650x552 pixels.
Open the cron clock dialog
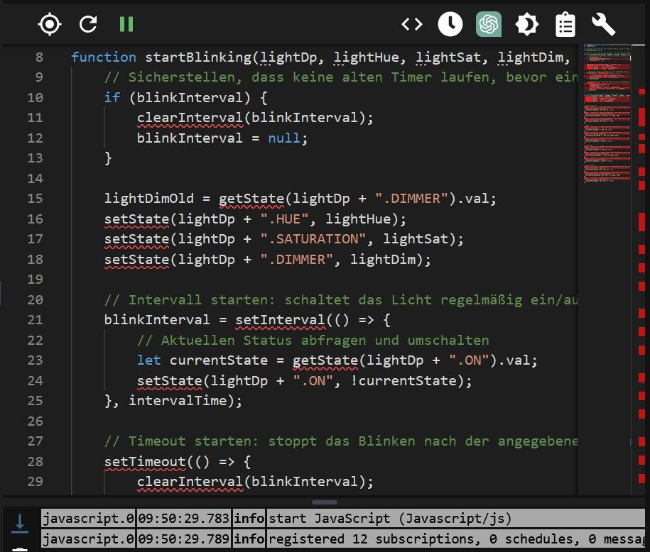click(x=450, y=24)
